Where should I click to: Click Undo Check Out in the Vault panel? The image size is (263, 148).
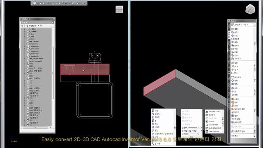point(213,128)
